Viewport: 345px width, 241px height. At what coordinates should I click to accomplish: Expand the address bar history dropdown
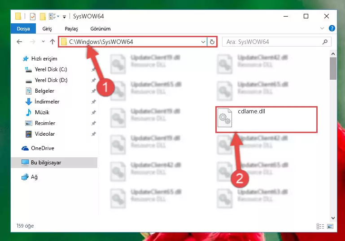[x=203, y=42]
